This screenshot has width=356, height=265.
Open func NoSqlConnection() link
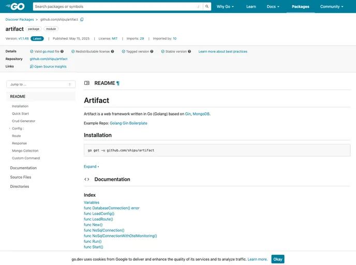coord(104,230)
